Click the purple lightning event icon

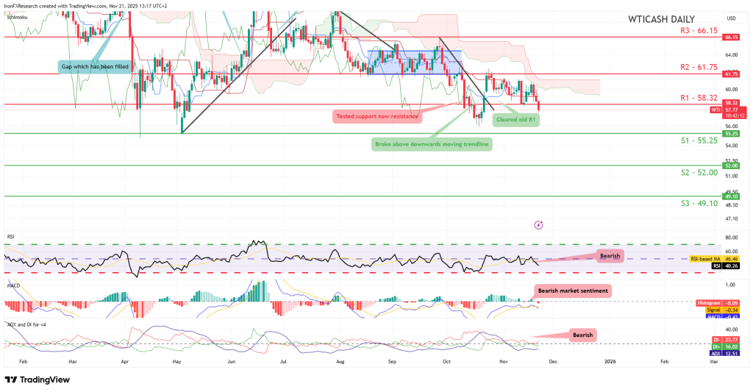[x=538, y=224]
